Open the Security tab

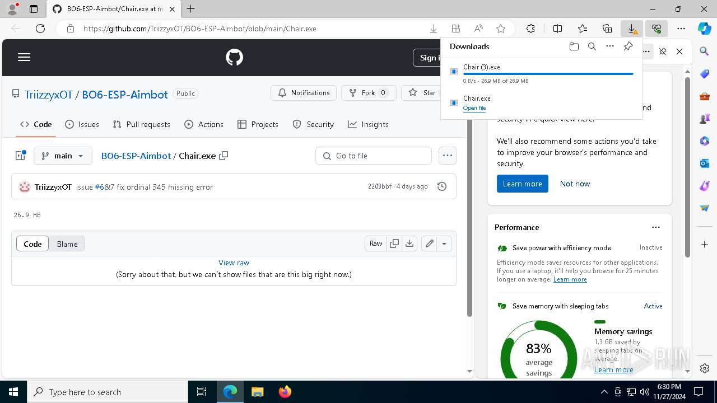(313, 124)
